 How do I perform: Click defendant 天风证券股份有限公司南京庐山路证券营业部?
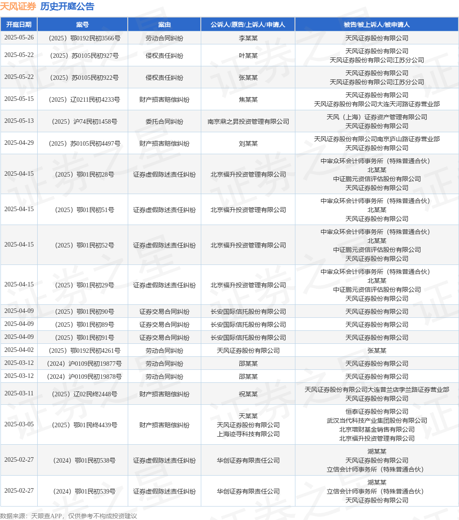point(377,139)
